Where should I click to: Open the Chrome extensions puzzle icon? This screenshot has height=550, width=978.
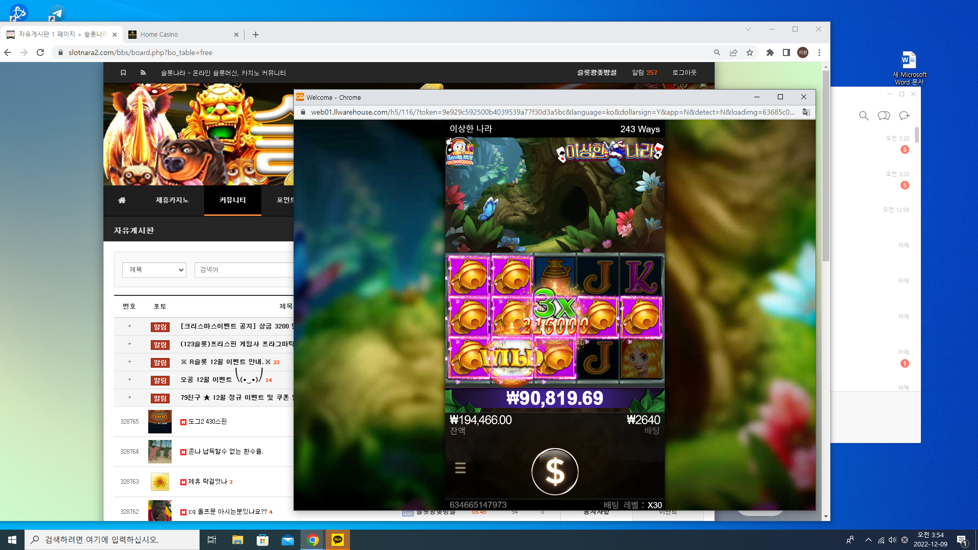coord(770,52)
